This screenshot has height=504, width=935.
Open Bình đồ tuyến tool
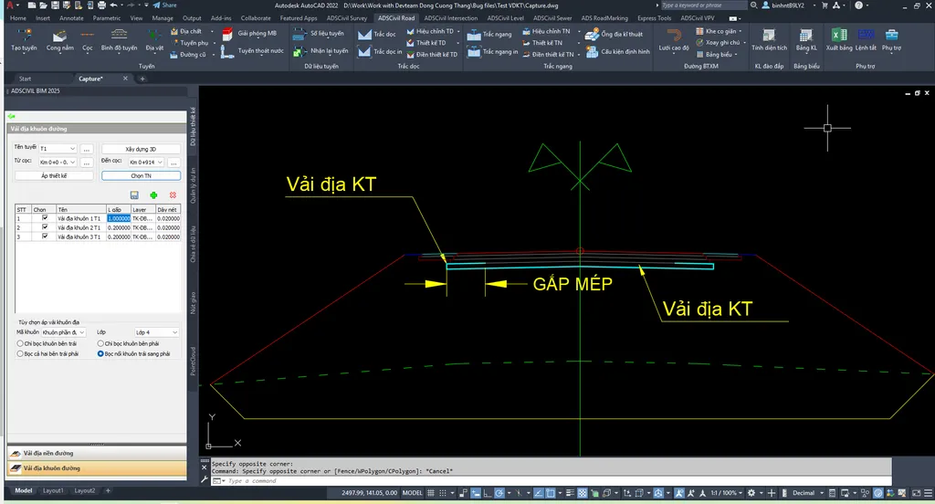120,40
